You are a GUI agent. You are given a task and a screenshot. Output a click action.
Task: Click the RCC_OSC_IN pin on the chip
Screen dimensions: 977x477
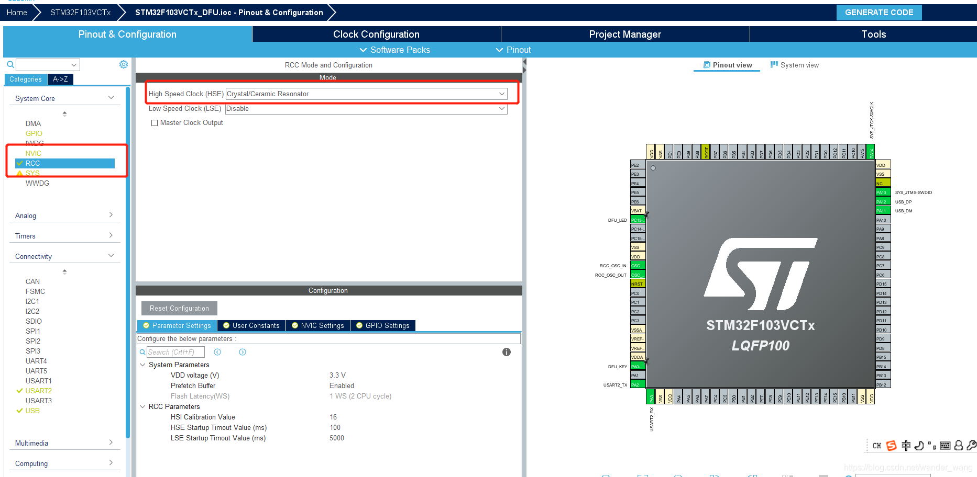tap(638, 266)
